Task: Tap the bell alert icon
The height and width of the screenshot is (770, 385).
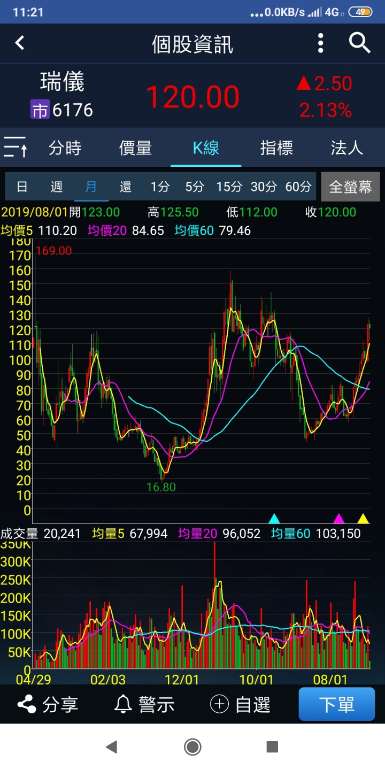Action: tap(123, 704)
